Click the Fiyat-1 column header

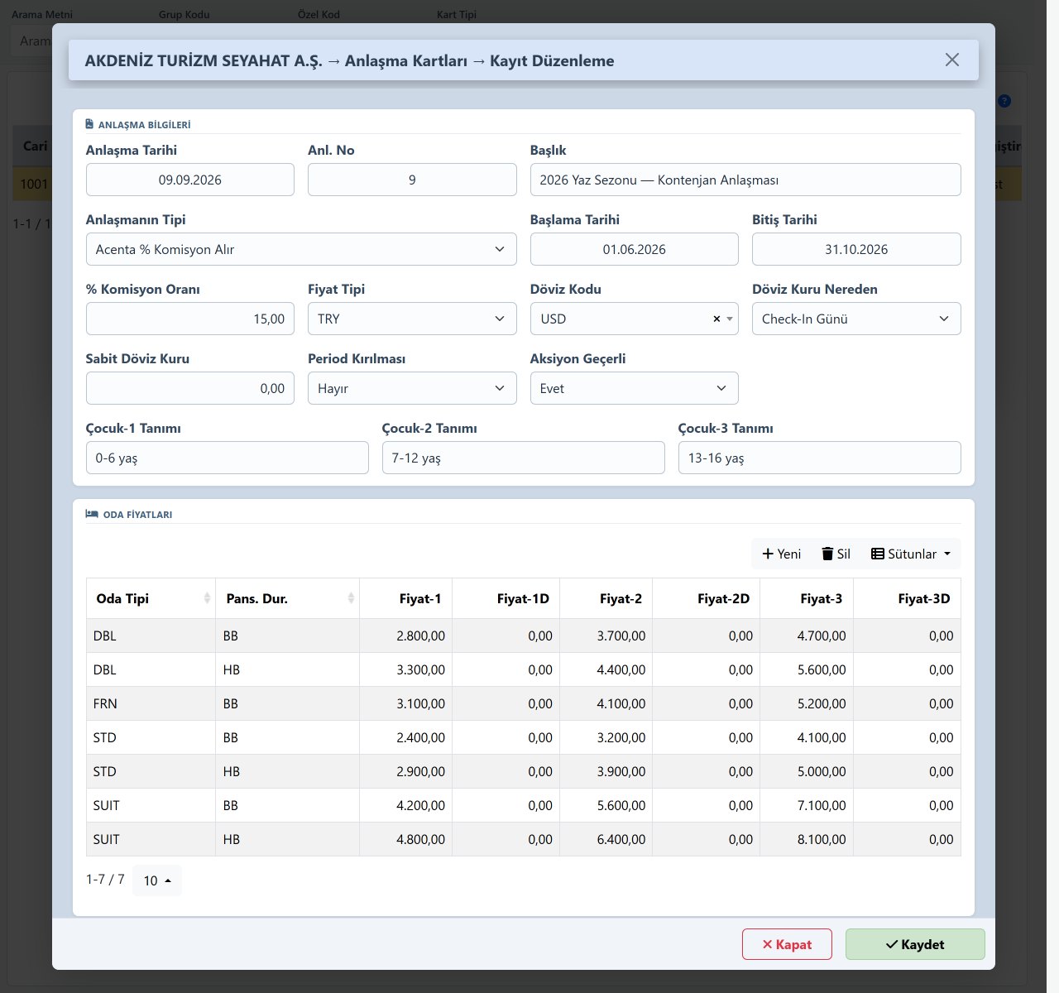[x=405, y=598]
